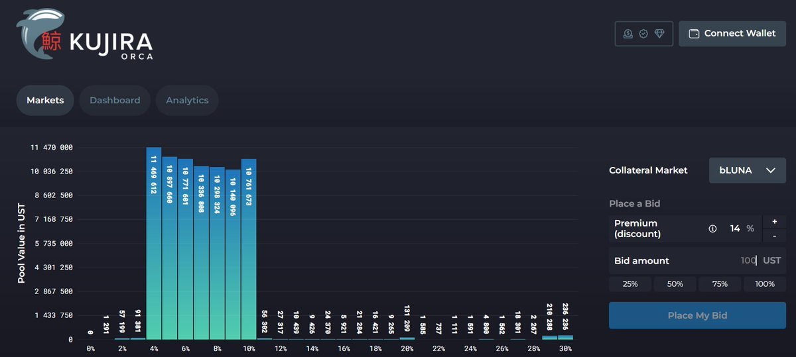Click the 12% x-axis label
Screen dimensions: 796x357
click(281, 348)
